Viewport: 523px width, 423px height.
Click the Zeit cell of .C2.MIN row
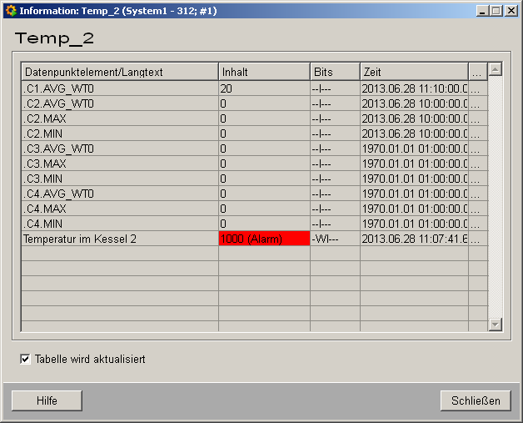pyautogui.click(x=414, y=133)
